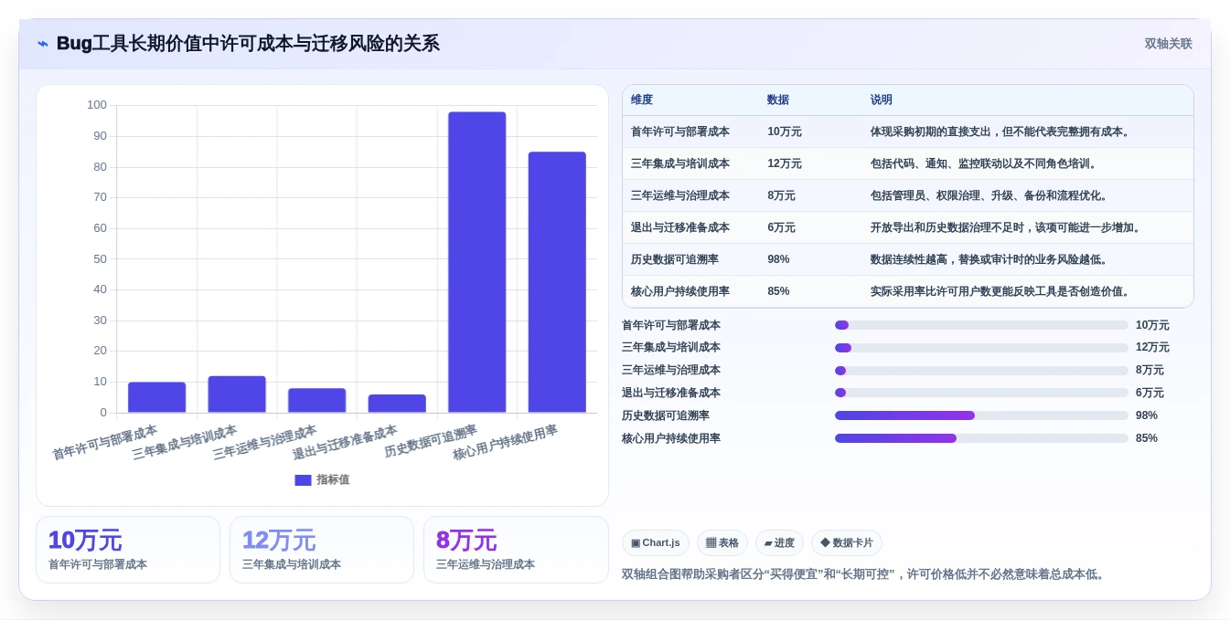Click the 三年运维与治理成本 progress bar
1230x620 pixels.
click(981, 371)
